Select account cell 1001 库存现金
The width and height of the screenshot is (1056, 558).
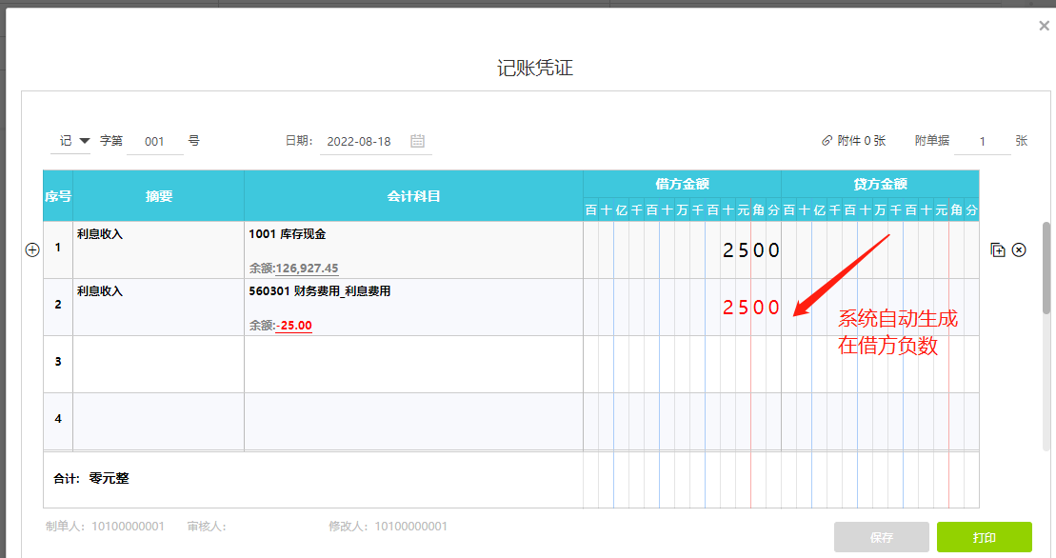413,234
